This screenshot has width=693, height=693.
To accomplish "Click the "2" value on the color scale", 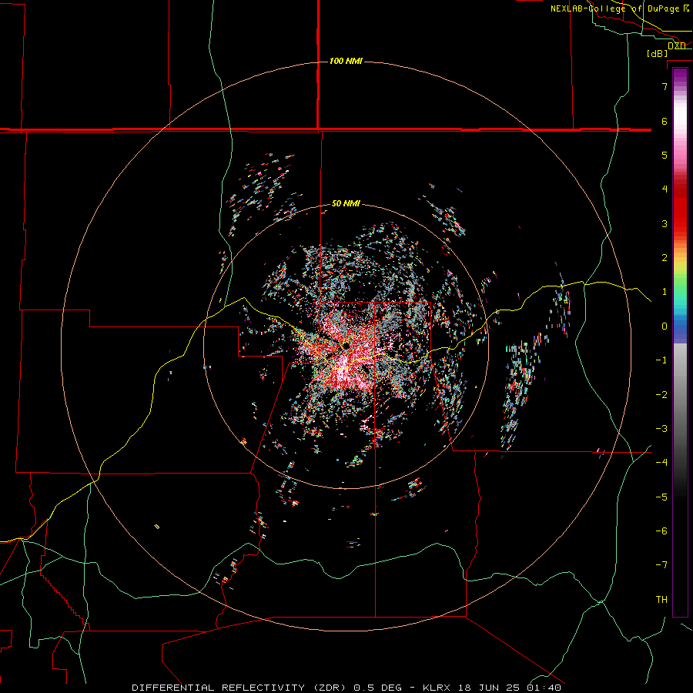I will point(665,258).
